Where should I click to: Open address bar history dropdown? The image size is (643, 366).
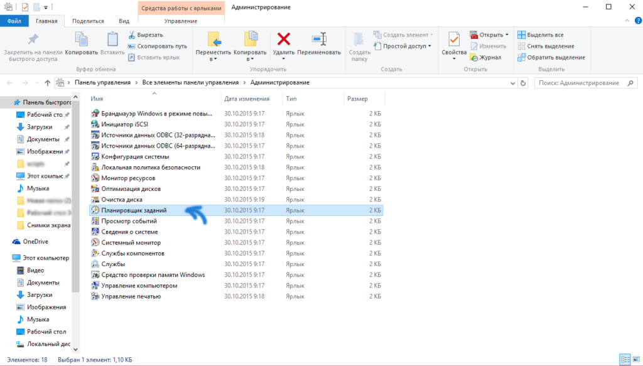(x=512, y=83)
